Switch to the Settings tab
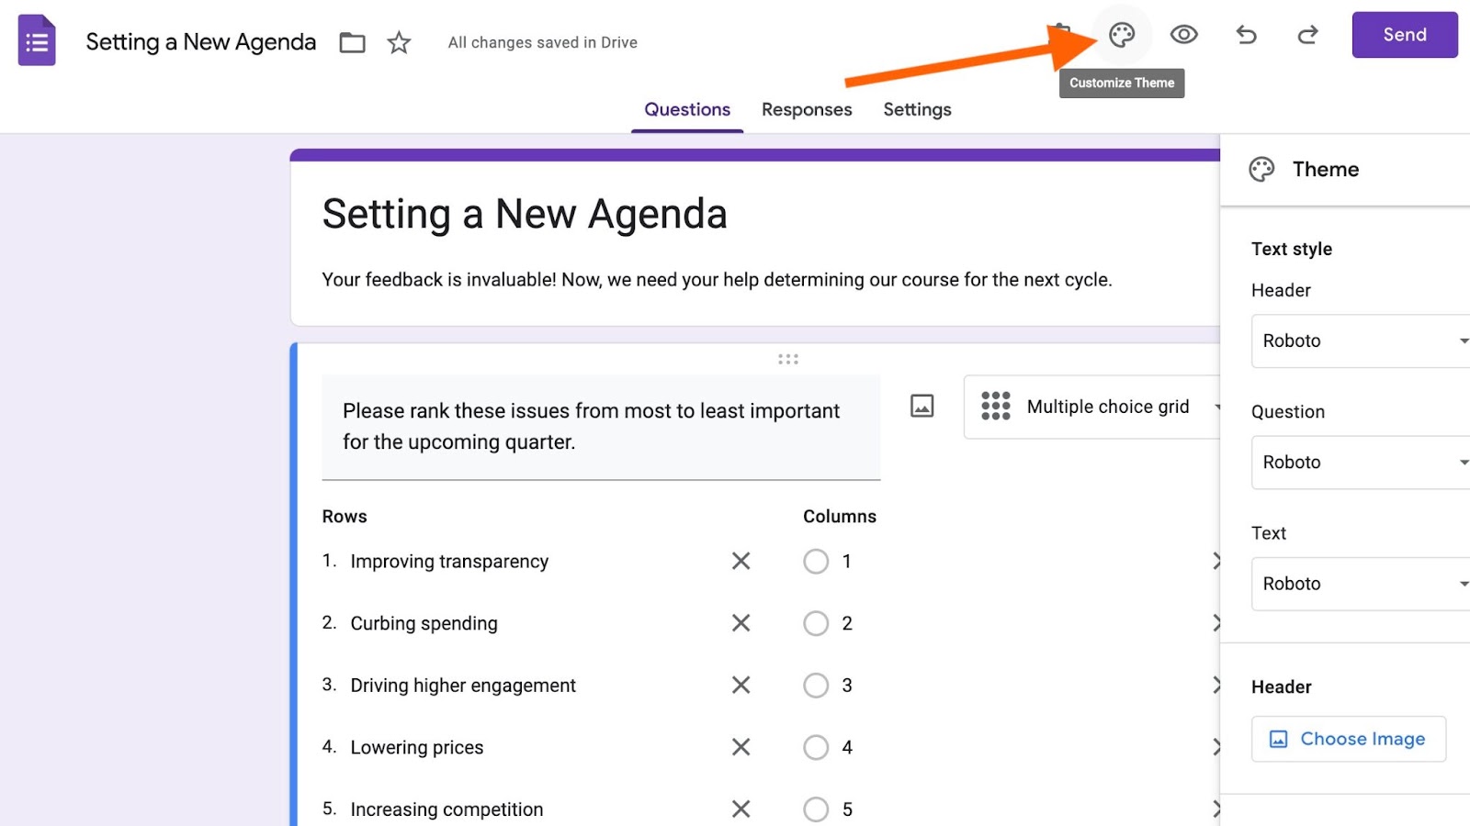Viewport: 1470px width, 826px height. point(917,110)
